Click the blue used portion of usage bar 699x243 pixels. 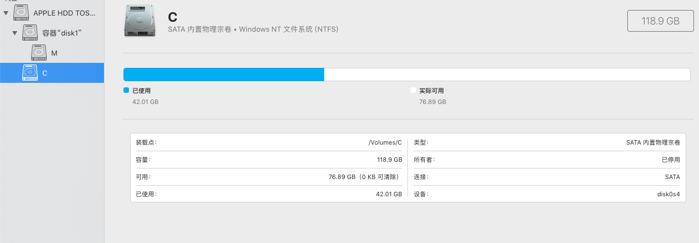(224, 75)
